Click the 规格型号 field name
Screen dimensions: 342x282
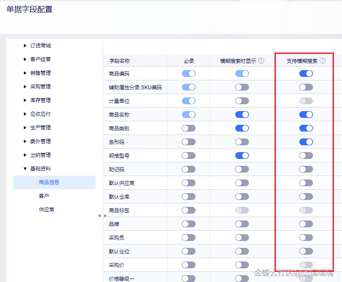119,156
